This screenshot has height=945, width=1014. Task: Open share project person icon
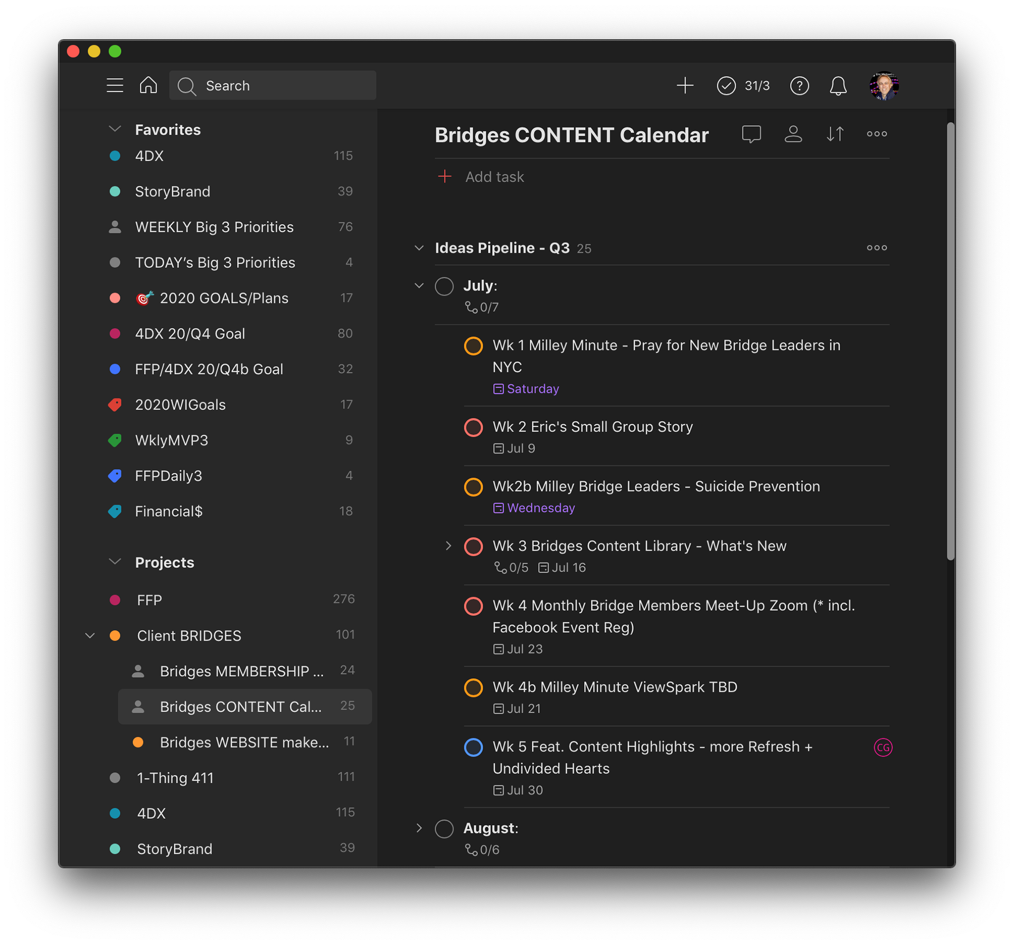click(x=793, y=134)
